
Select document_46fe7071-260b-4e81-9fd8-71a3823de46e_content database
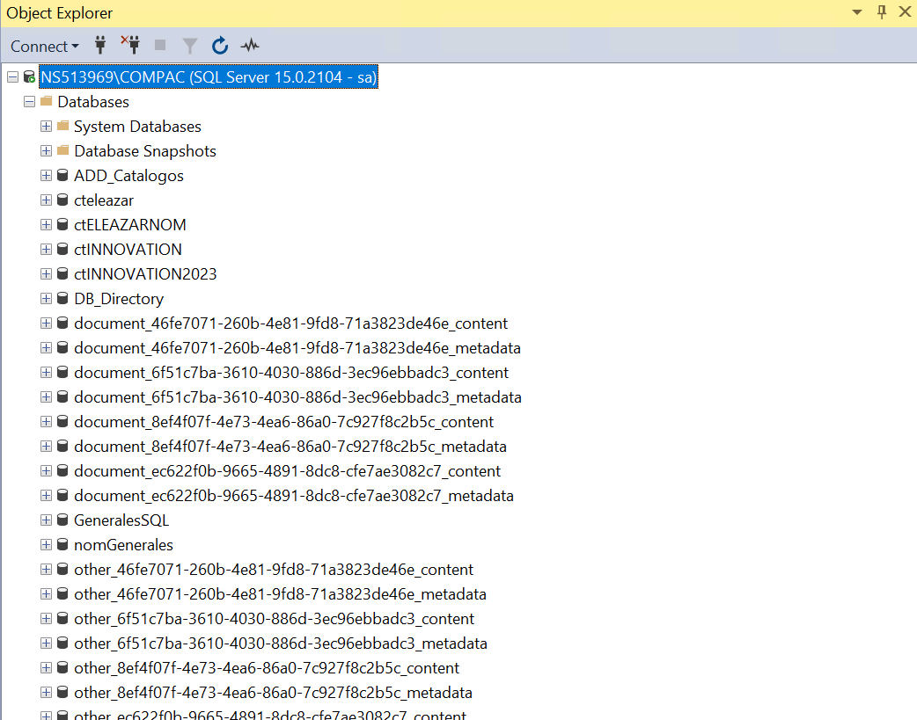290,324
